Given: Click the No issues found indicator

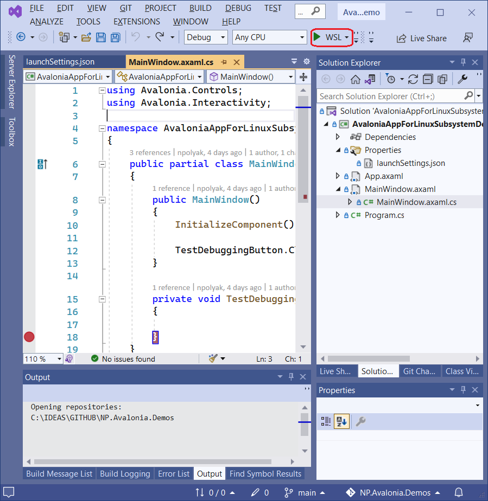Looking at the screenshot, I should tap(123, 359).
